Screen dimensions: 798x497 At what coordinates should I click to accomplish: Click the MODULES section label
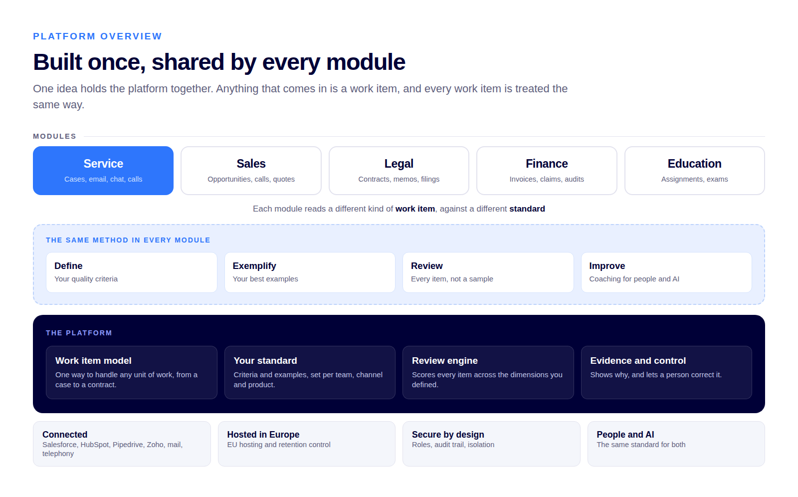pyautogui.click(x=54, y=136)
